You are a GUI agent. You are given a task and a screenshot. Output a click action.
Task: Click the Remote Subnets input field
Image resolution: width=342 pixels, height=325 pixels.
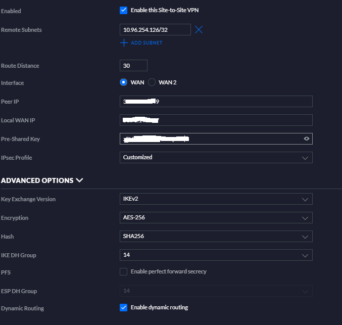(x=155, y=30)
